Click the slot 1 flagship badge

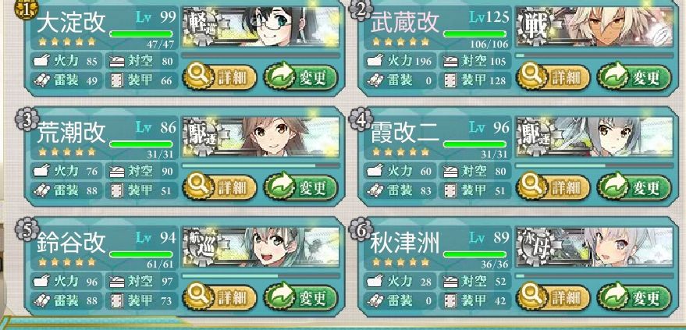pos(27,9)
